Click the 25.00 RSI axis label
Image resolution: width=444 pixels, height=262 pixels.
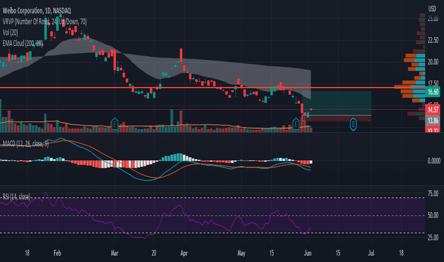point(433,237)
